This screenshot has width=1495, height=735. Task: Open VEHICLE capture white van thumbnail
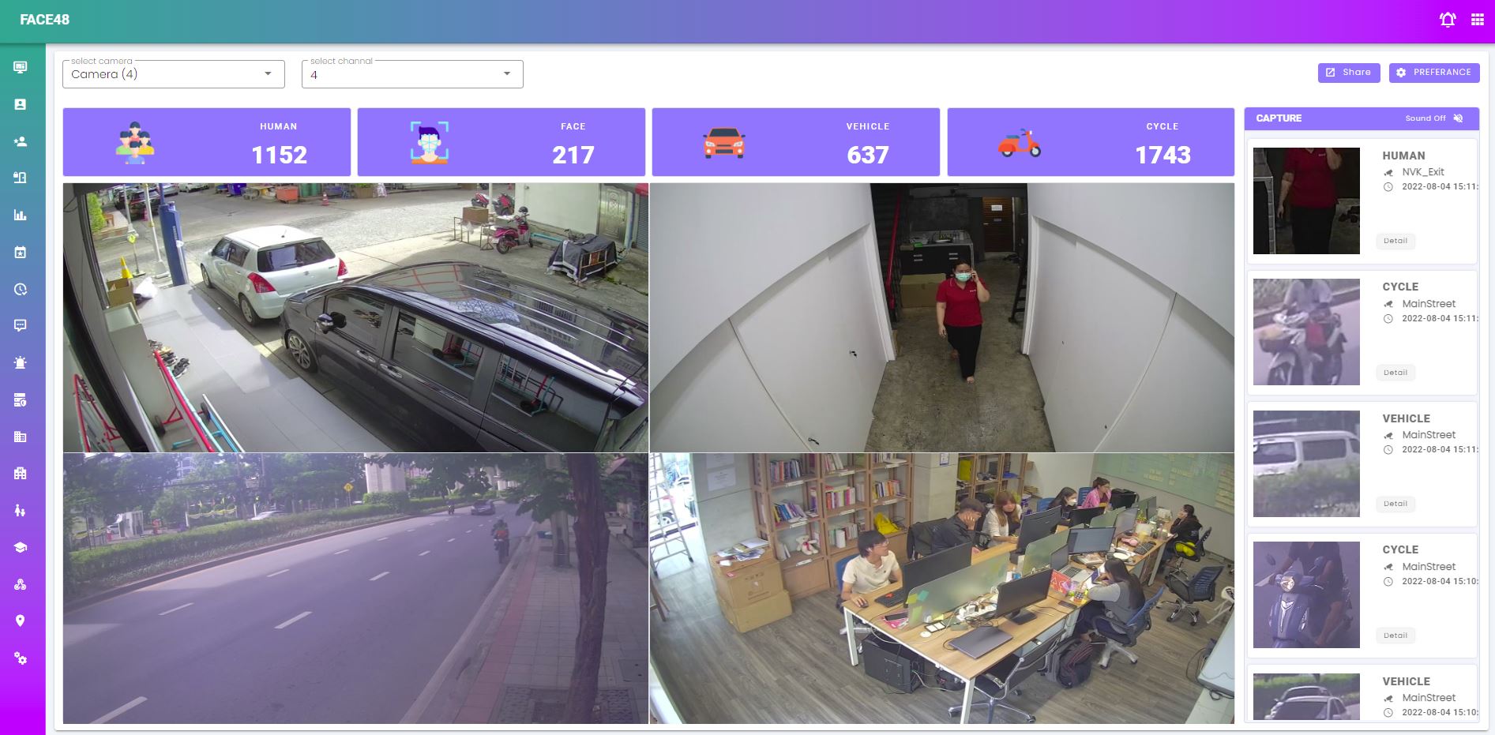click(x=1306, y=463)
